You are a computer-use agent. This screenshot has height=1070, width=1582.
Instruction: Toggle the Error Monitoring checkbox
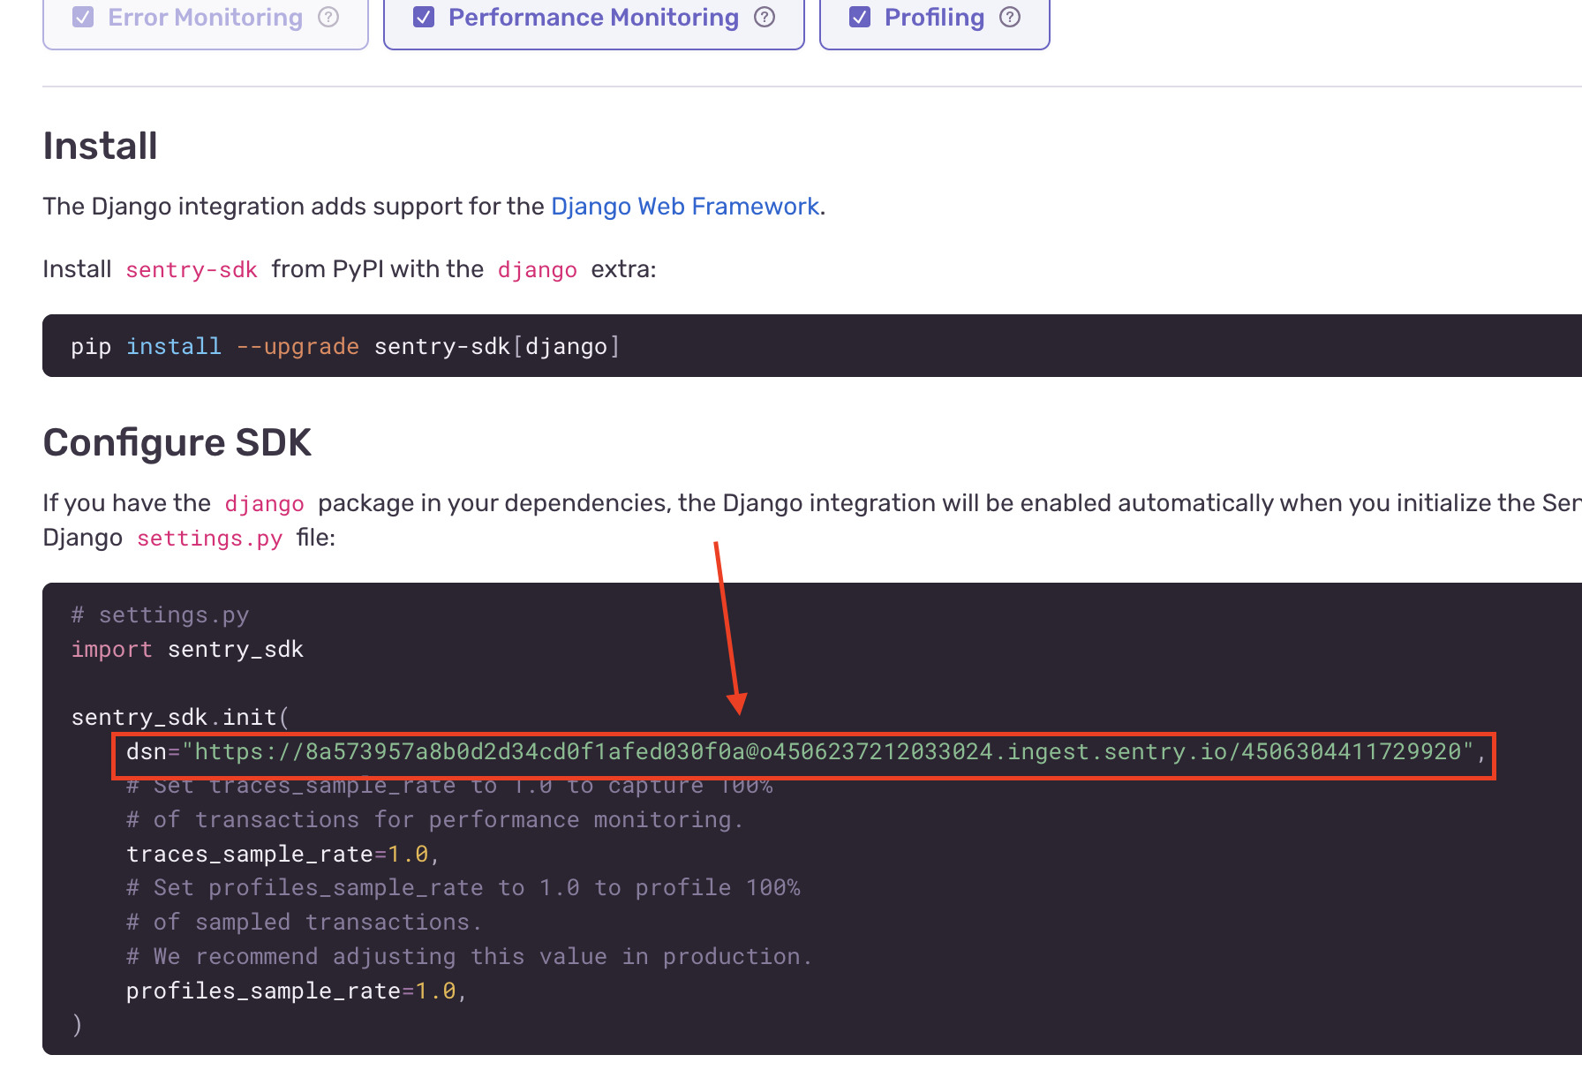point(83,18)
